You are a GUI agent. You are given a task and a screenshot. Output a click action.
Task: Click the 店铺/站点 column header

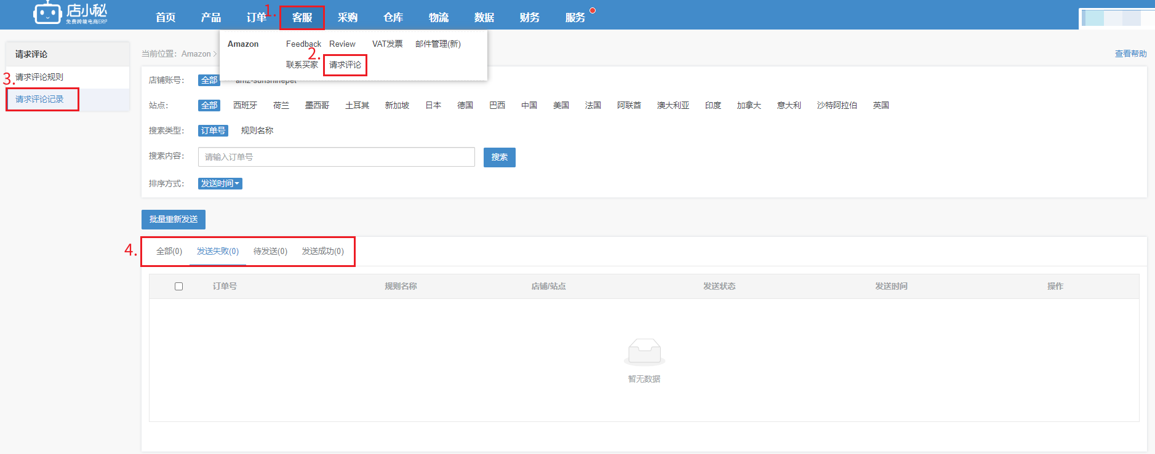pos(549,286)
